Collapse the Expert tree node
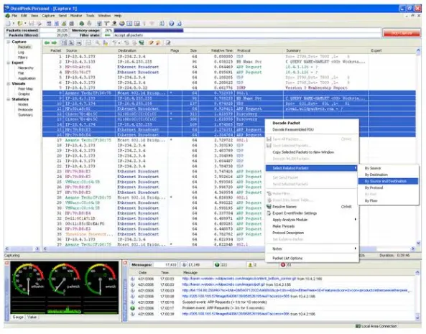 9,62
